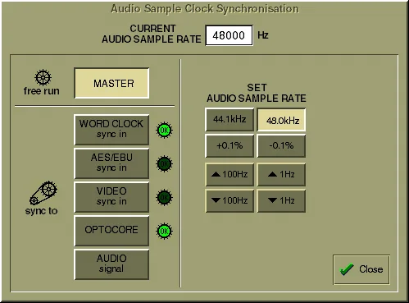
Task: Increase sample rate by 100Hz
Action: coord(229,174)
